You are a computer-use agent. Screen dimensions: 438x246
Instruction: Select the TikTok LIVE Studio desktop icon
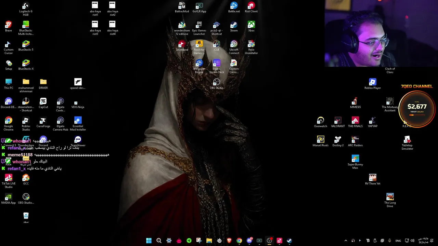9,181
